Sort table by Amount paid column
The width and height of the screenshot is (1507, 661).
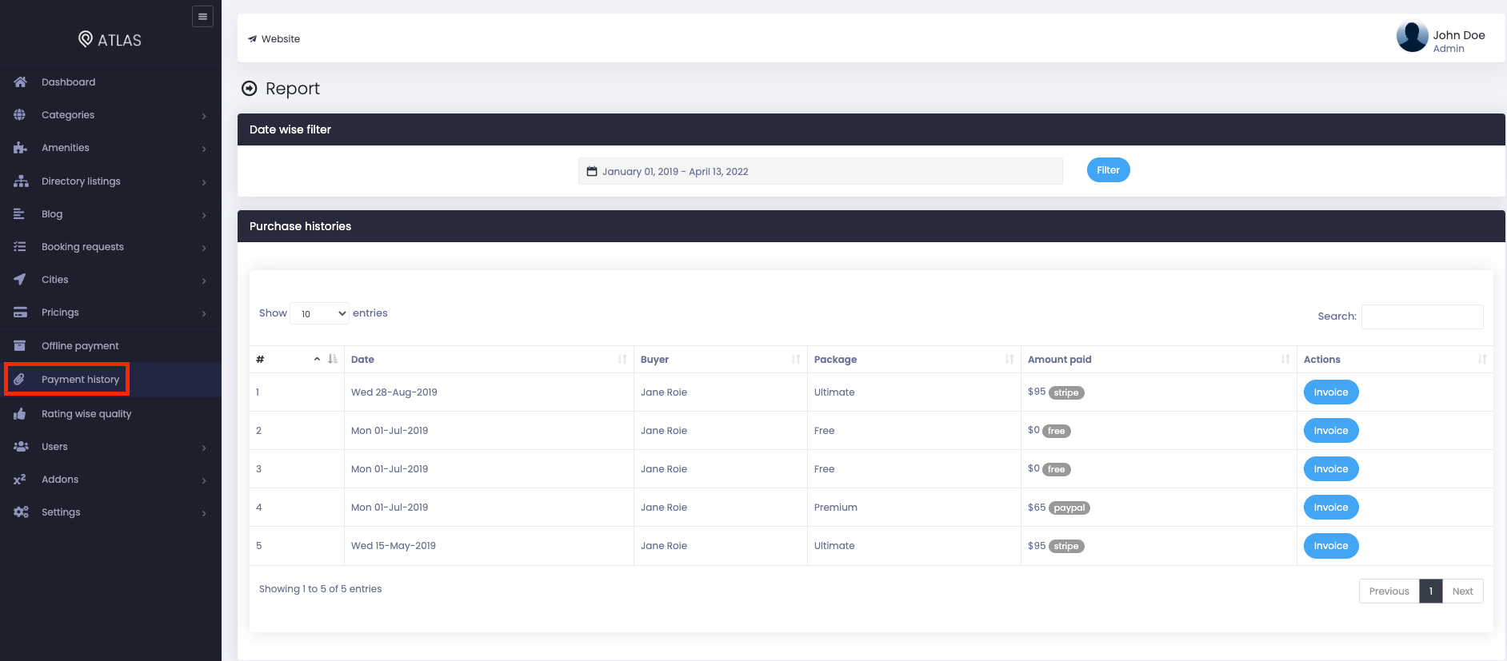[x=1159, y=359]
